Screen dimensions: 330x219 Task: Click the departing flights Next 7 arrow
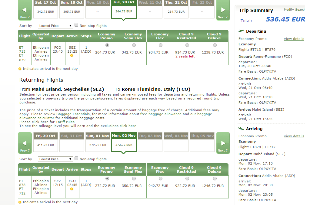[x=223, y=10]
